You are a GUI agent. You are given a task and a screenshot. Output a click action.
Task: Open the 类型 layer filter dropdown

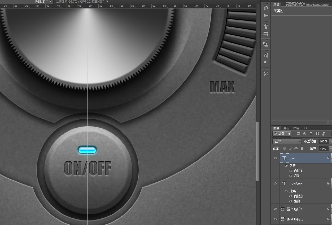tap(282, 134)
